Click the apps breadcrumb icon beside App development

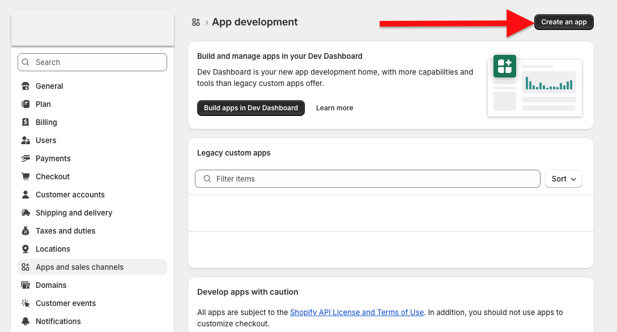[x=196, y=22]
